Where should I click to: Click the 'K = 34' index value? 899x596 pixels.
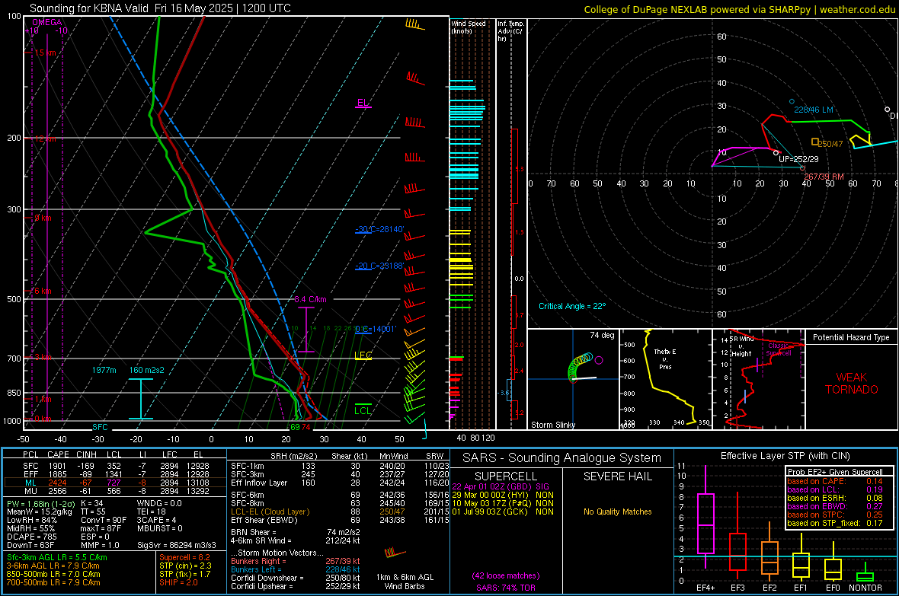click(91, 503)
